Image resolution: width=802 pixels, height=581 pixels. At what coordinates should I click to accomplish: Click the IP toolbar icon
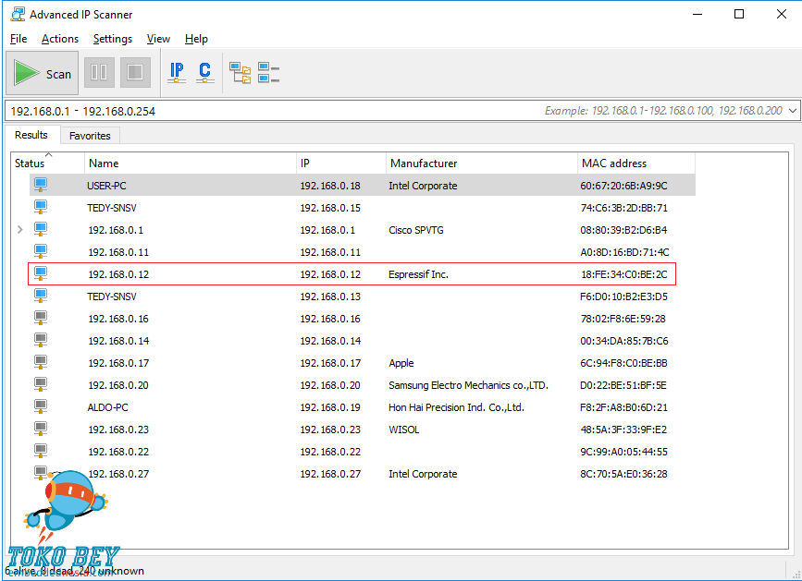click(x=177, y=72)
